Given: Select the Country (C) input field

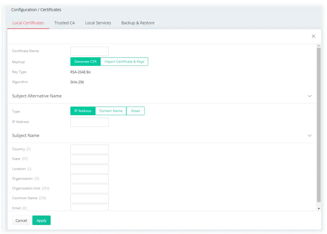Looking at the screenshot, I should 89,149.
